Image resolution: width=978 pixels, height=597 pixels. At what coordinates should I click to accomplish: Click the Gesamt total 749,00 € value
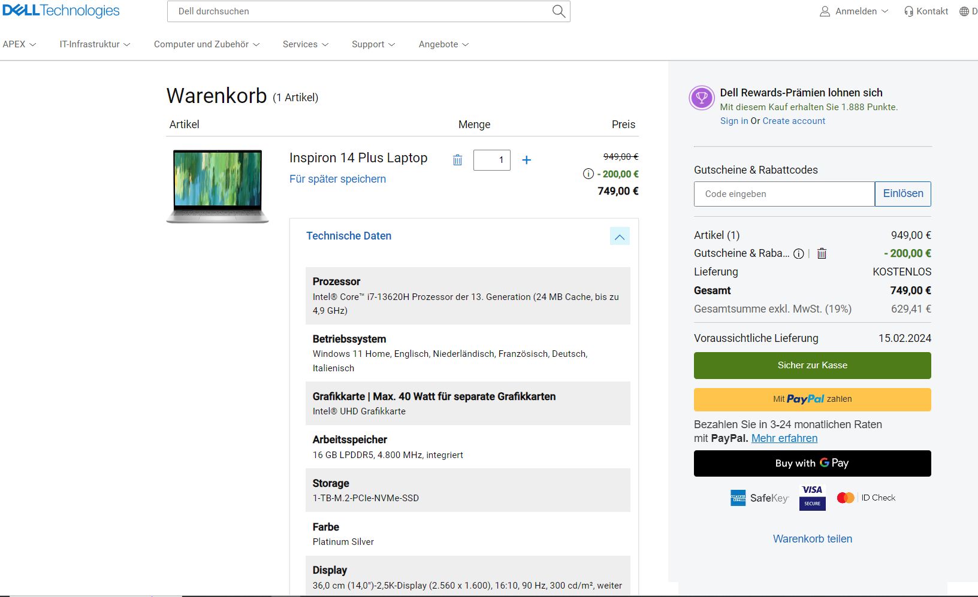[911, 290]
